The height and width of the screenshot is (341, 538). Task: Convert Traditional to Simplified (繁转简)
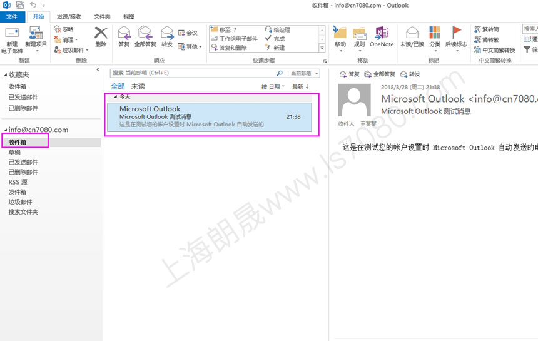coord(487,29)
